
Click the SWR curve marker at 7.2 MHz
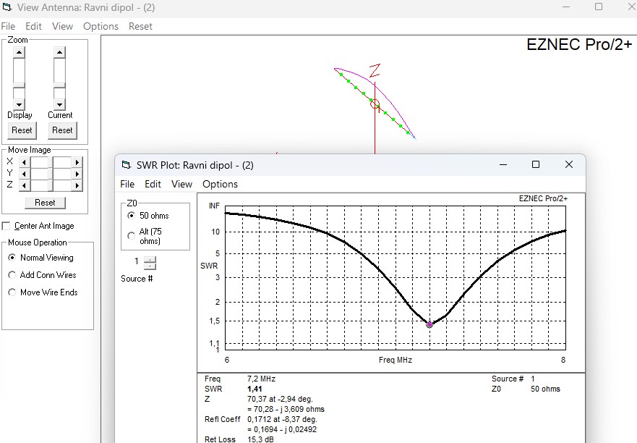(429, 324)
